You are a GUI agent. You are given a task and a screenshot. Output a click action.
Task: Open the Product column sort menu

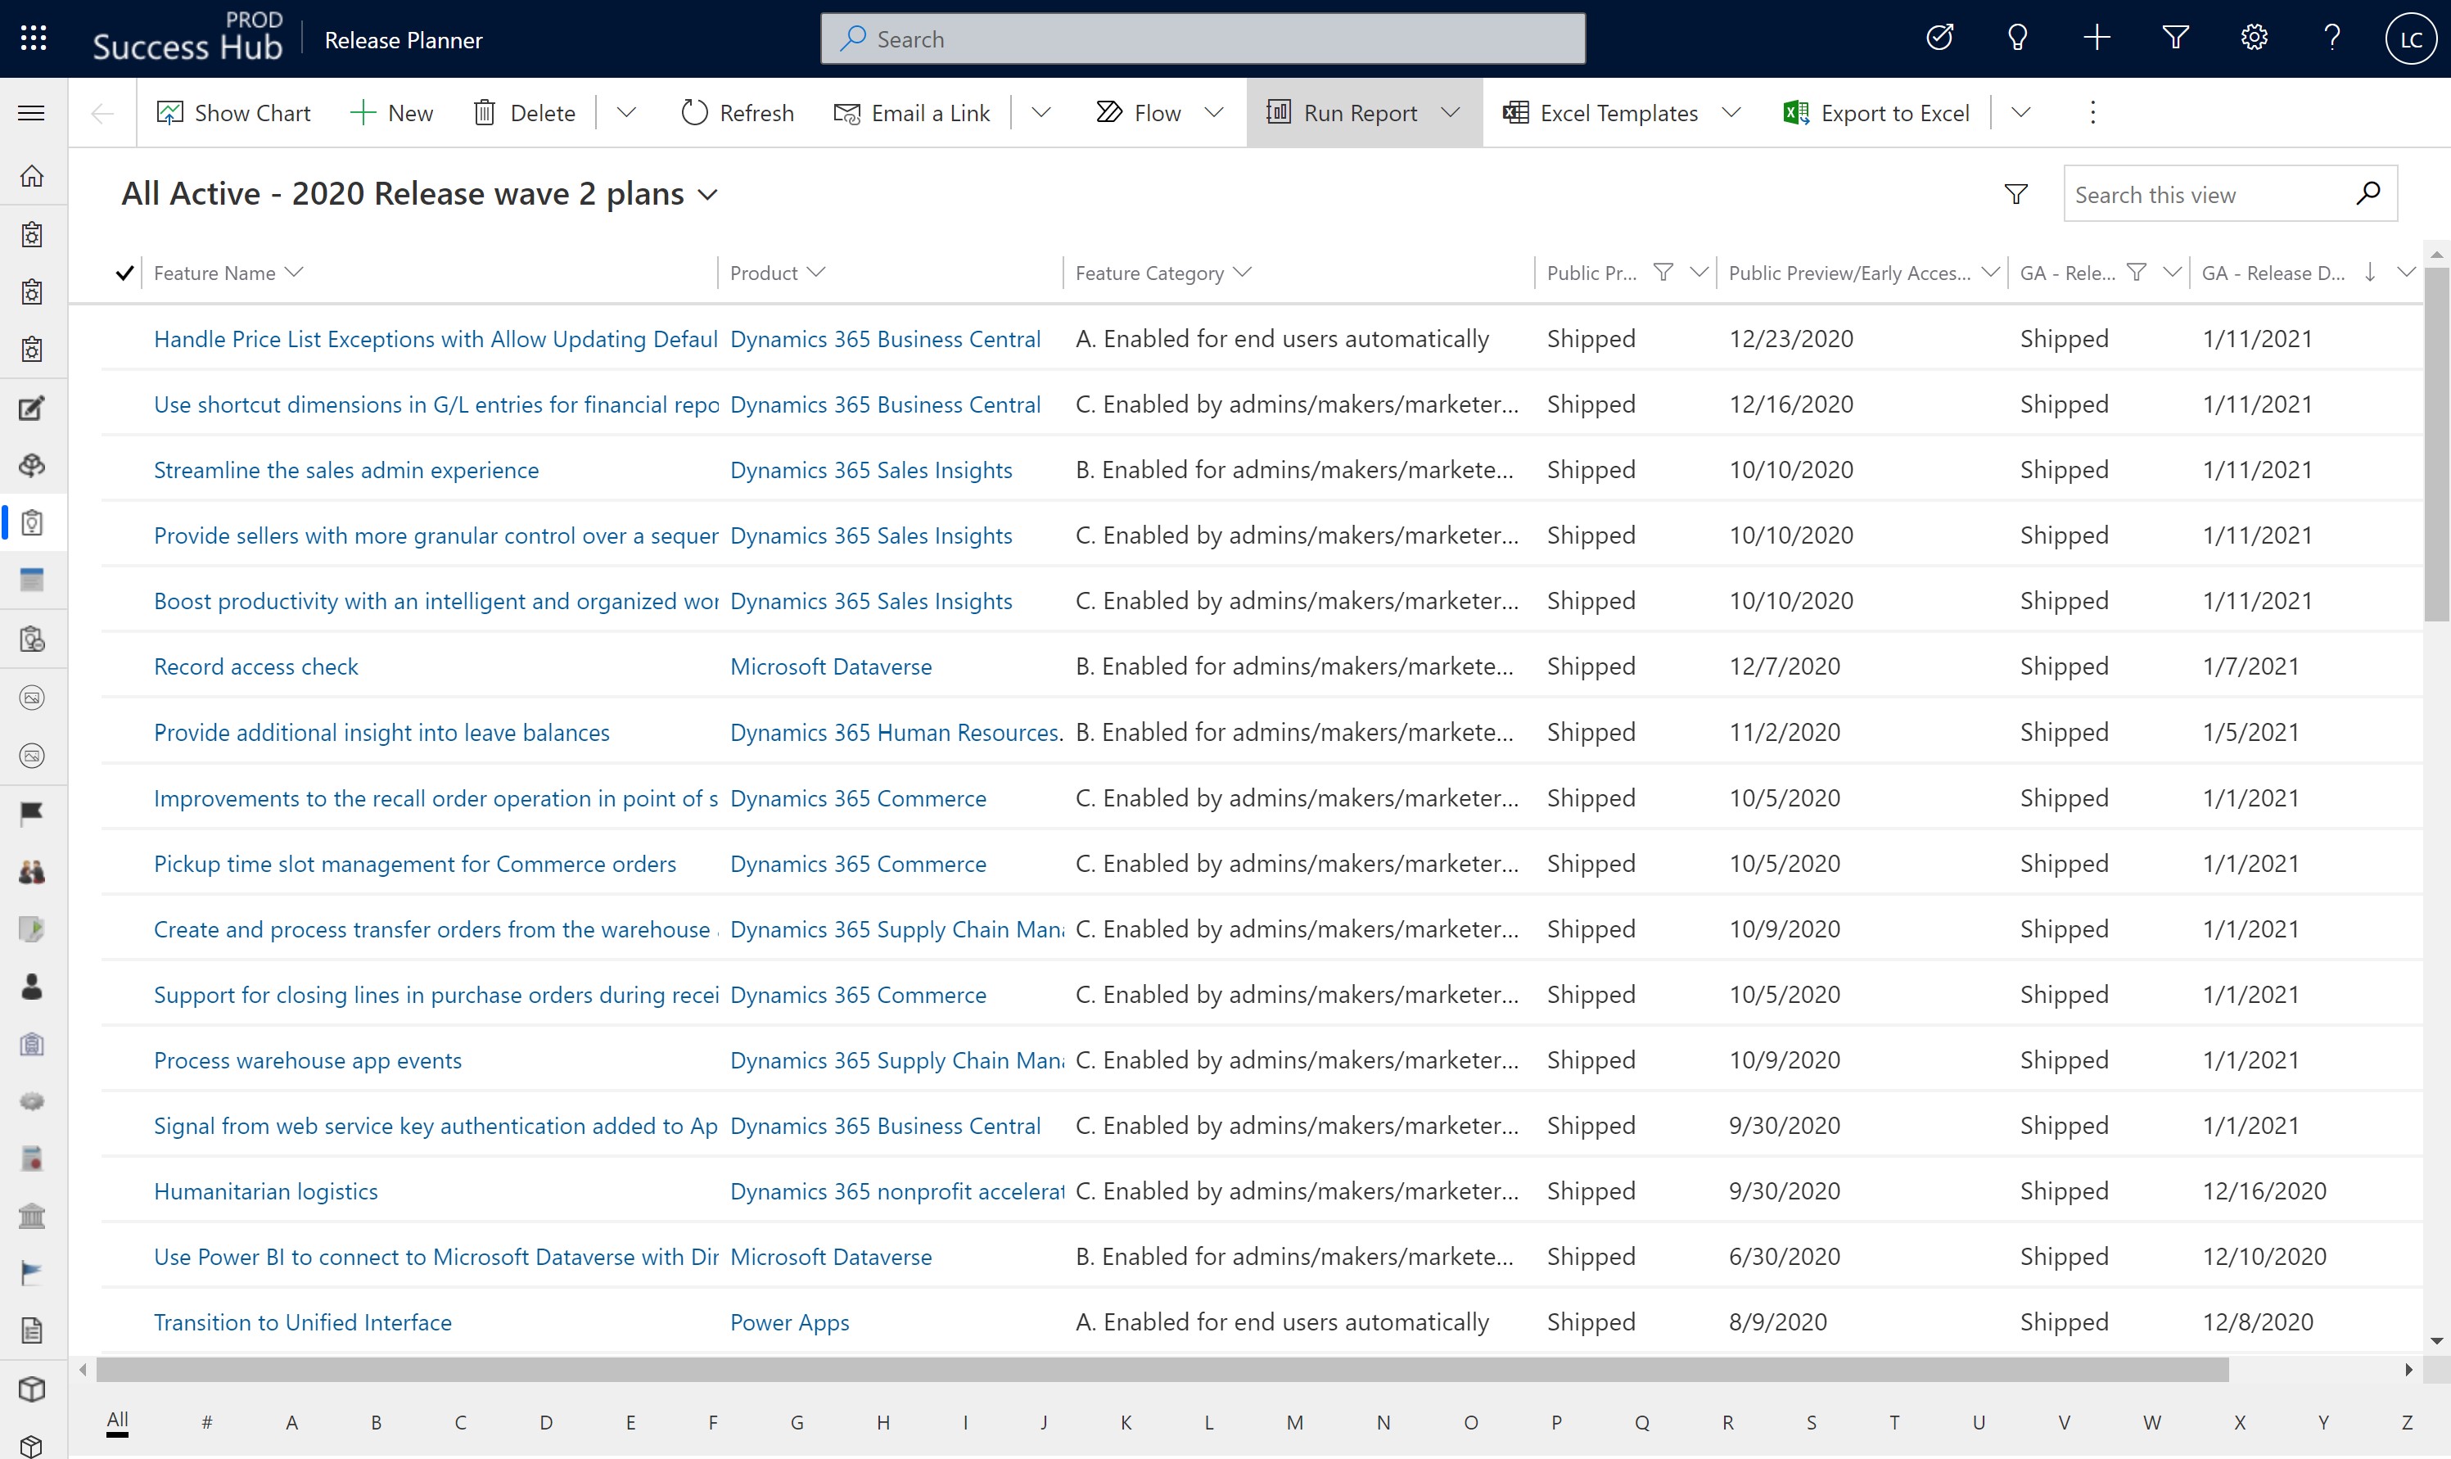point(817,273)
